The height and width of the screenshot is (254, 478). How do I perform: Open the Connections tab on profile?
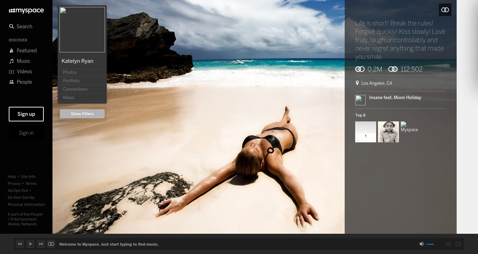[82, 89]
